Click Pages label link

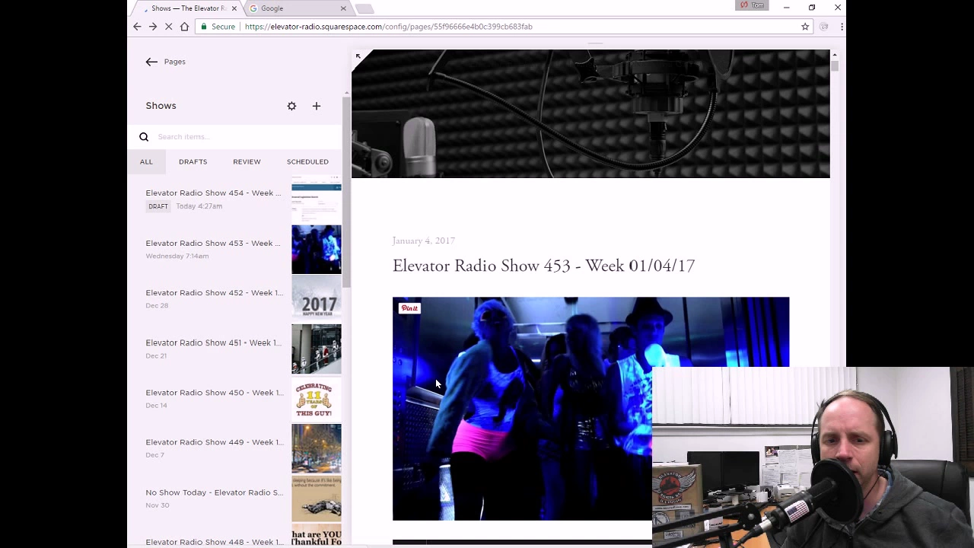pos(174,62)
